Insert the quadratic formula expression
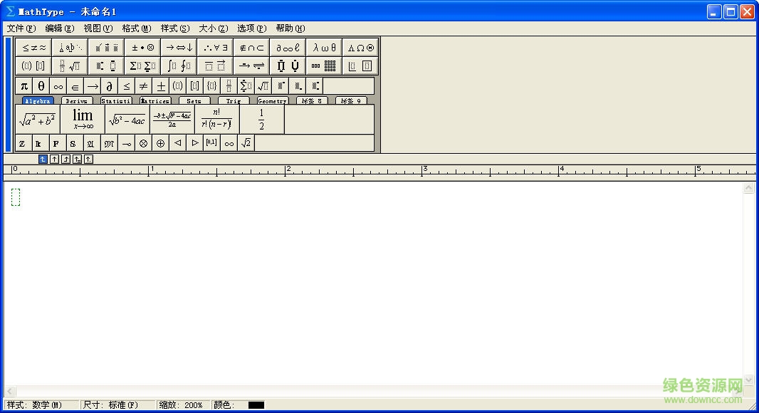This screenshot has height=413, width=759. pyautogui.click(x=172, y=120)
